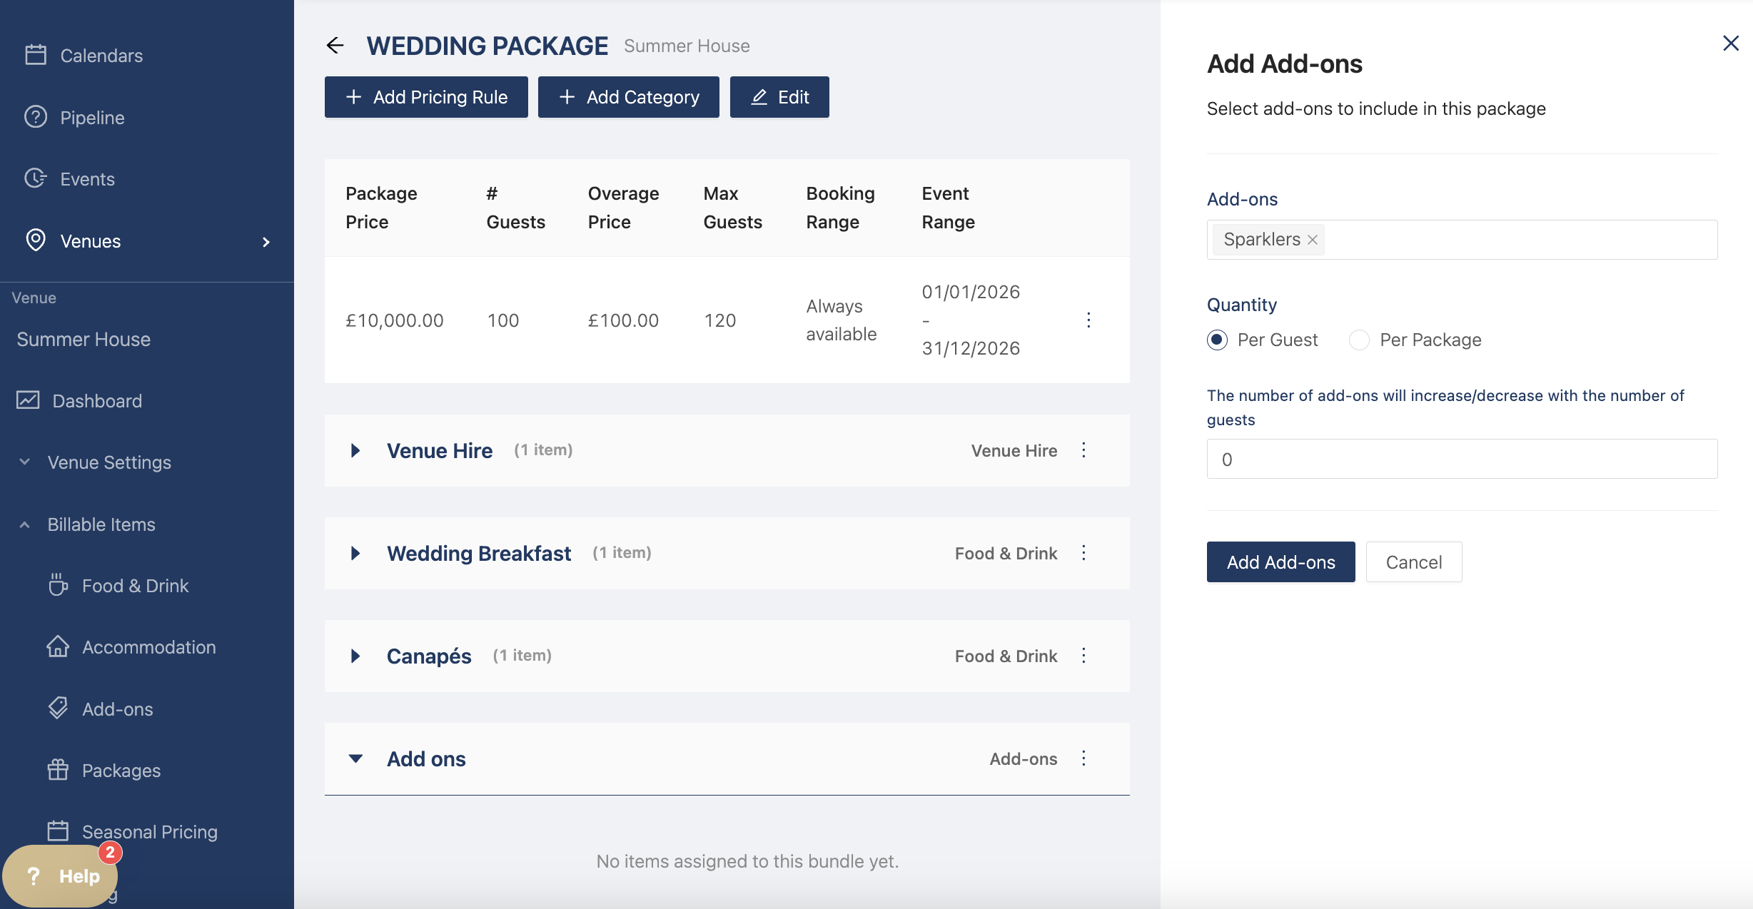Collapse the Add ons category
Image resolution: width=1753 pixels, height=909 pixels.
click(355, 758)
